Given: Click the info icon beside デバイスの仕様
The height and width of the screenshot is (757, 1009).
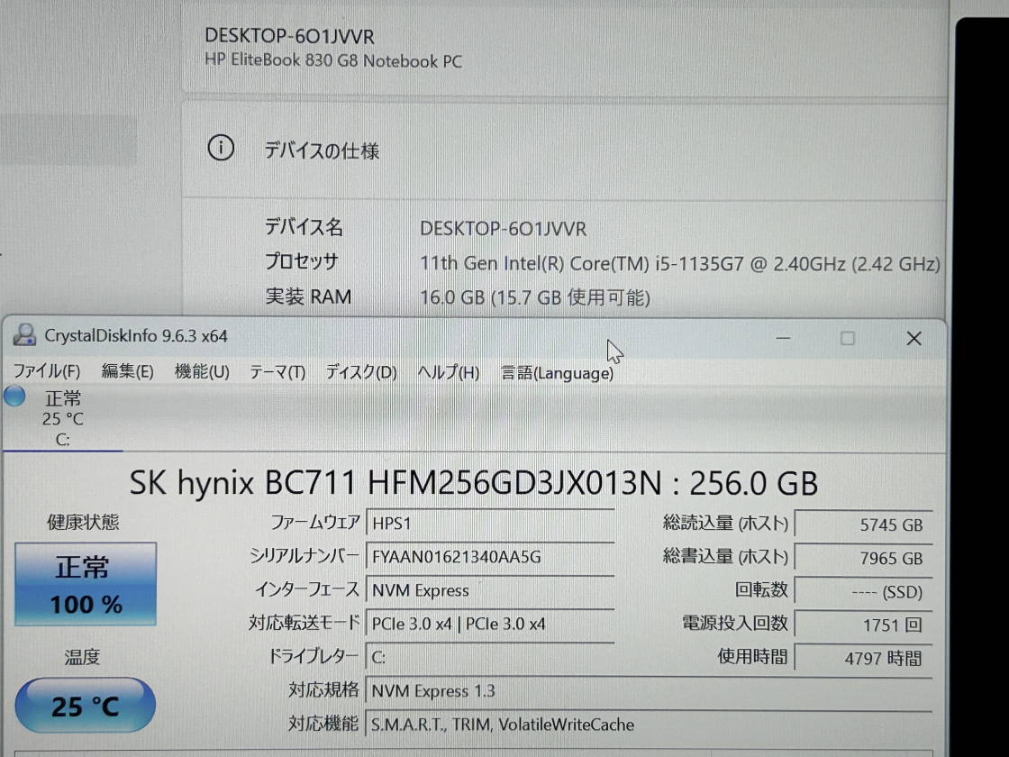Looking at the screenshot, I should pyautogui.click(x=221, y=148).
